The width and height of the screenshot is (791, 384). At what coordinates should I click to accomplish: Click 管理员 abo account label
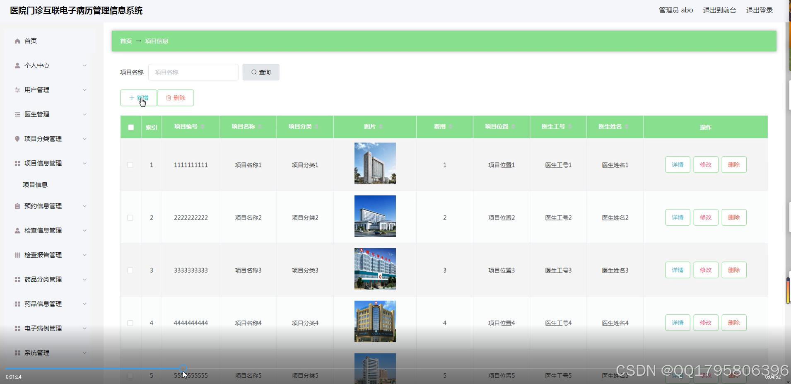click(676, 10)
